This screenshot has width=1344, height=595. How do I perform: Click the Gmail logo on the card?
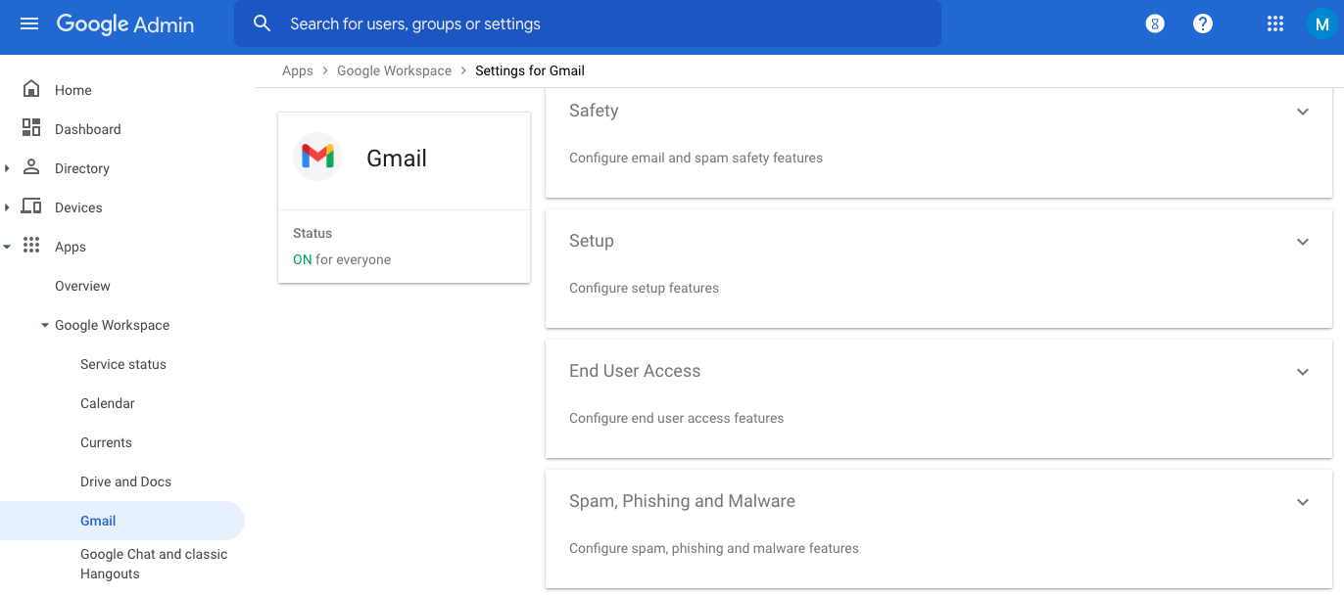click(317, 157)
